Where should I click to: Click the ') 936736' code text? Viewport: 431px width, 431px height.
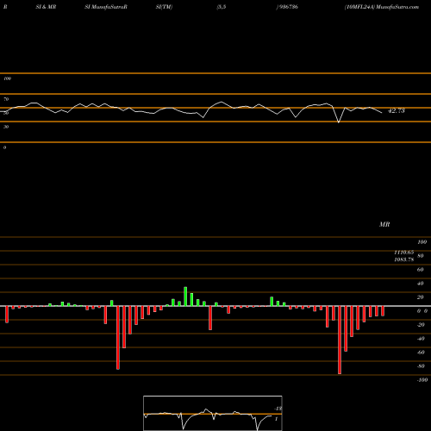pos(287,7)
